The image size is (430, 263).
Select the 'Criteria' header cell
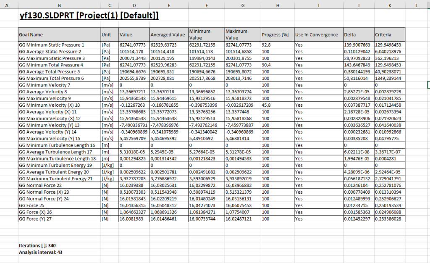389,34
